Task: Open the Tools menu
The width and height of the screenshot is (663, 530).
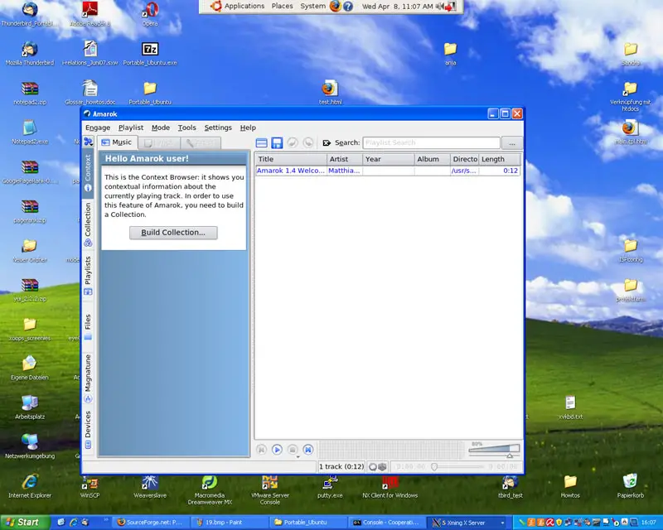Action: 187,128
